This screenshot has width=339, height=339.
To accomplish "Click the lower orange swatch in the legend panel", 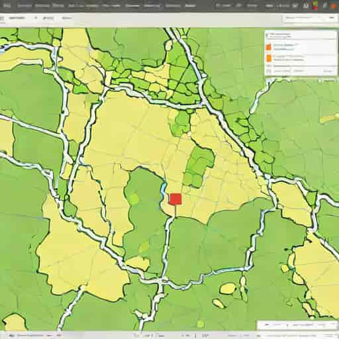I will 269,58.
